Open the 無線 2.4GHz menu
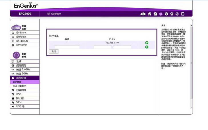This screenshot has width=208, height=130. (x=25, y=70)
